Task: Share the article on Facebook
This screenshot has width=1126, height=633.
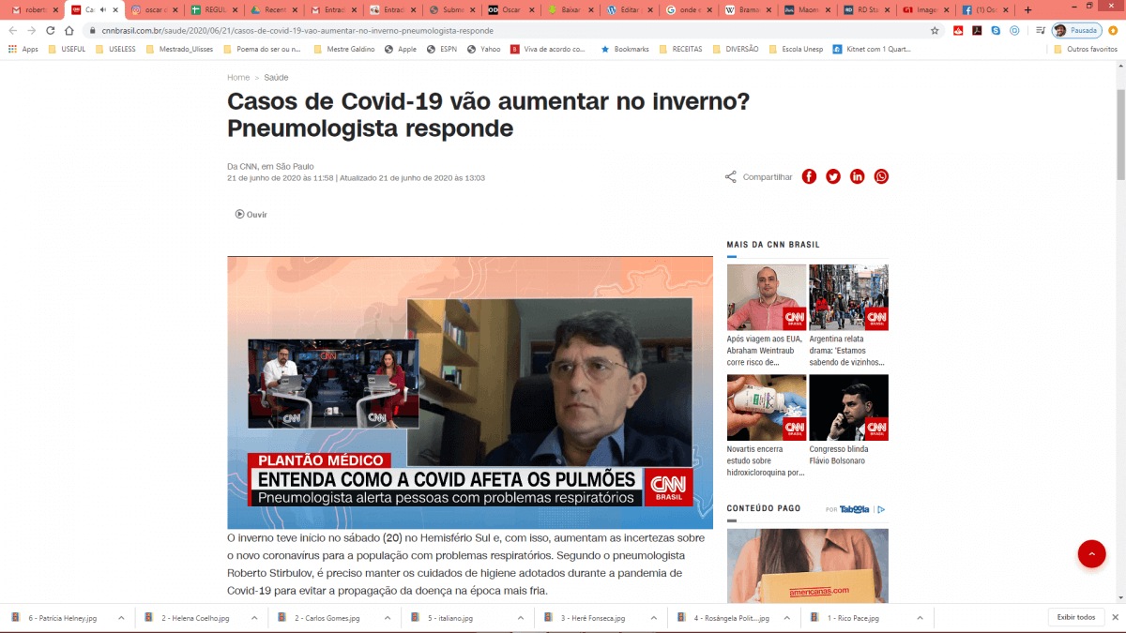Action: [809, 176]
